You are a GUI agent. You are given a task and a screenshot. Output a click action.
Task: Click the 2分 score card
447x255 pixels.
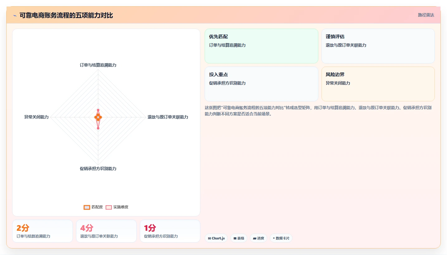pos(42,231)
